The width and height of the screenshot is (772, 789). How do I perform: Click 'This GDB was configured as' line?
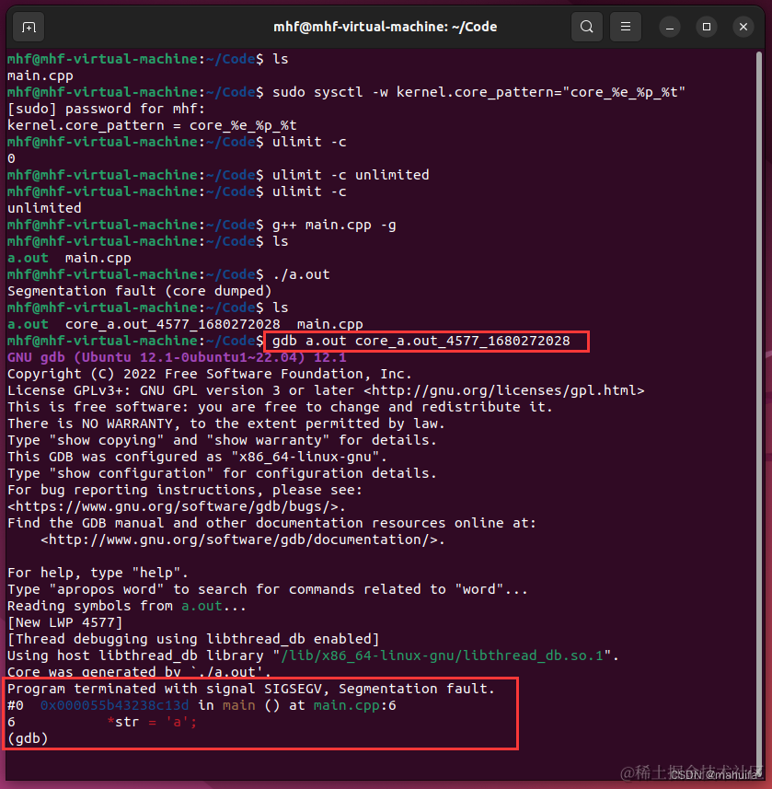coord(197,457)
